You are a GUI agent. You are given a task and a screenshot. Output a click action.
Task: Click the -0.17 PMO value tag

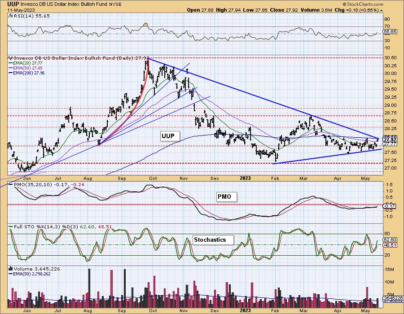390,206
